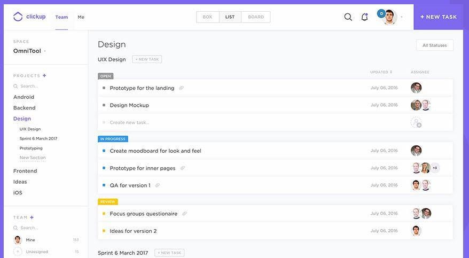Switch to Box view
This screenshot has width=469, height=258.
[x=208, y=17]
